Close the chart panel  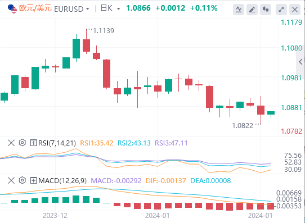295,10
